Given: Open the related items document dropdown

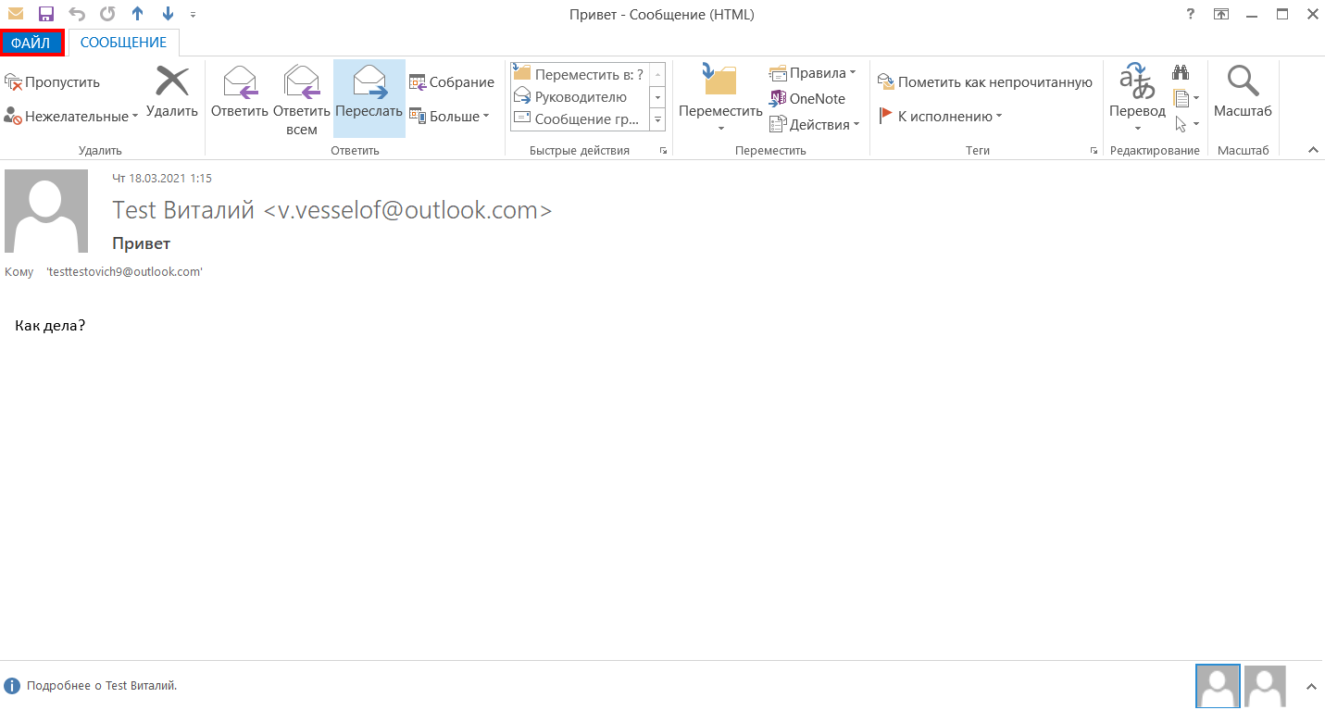Looking at the screenshot, I should (1185, 98).
